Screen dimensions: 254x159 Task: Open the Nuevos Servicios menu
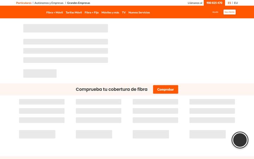click(x=139, y=12)
